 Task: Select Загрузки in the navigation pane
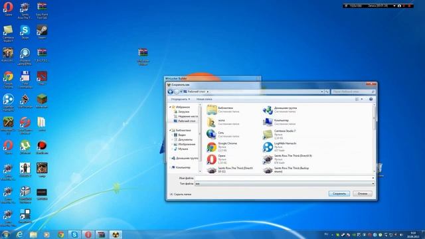click(181, 112)
